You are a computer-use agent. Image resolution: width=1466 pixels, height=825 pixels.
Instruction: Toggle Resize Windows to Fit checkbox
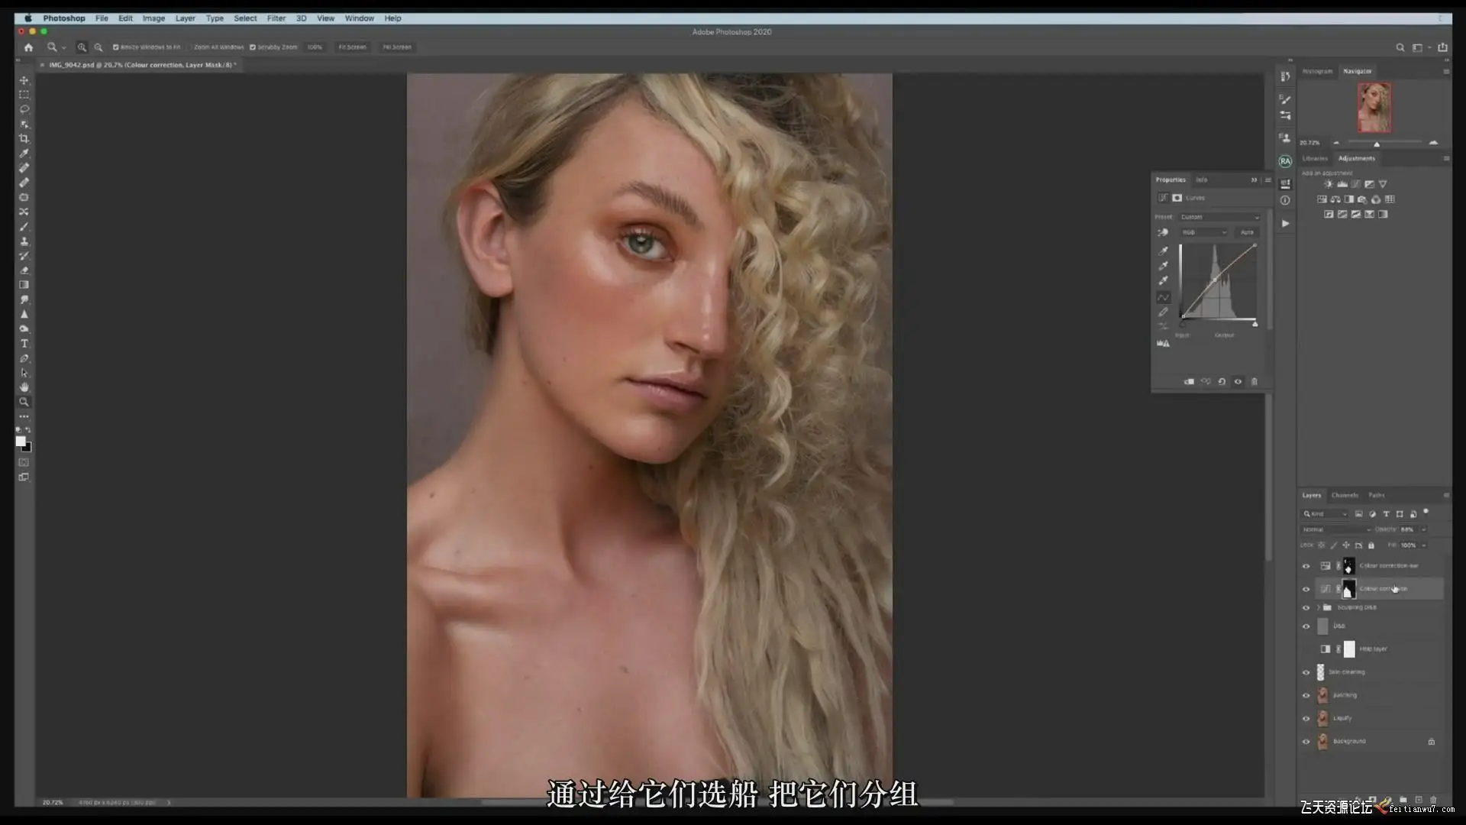coord(116,47)
